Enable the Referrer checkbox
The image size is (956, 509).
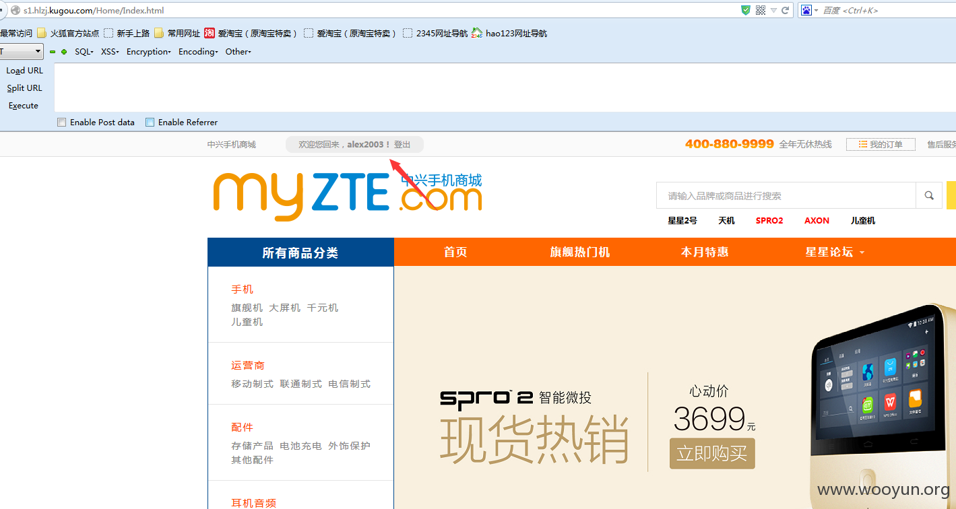coord(150,123)
